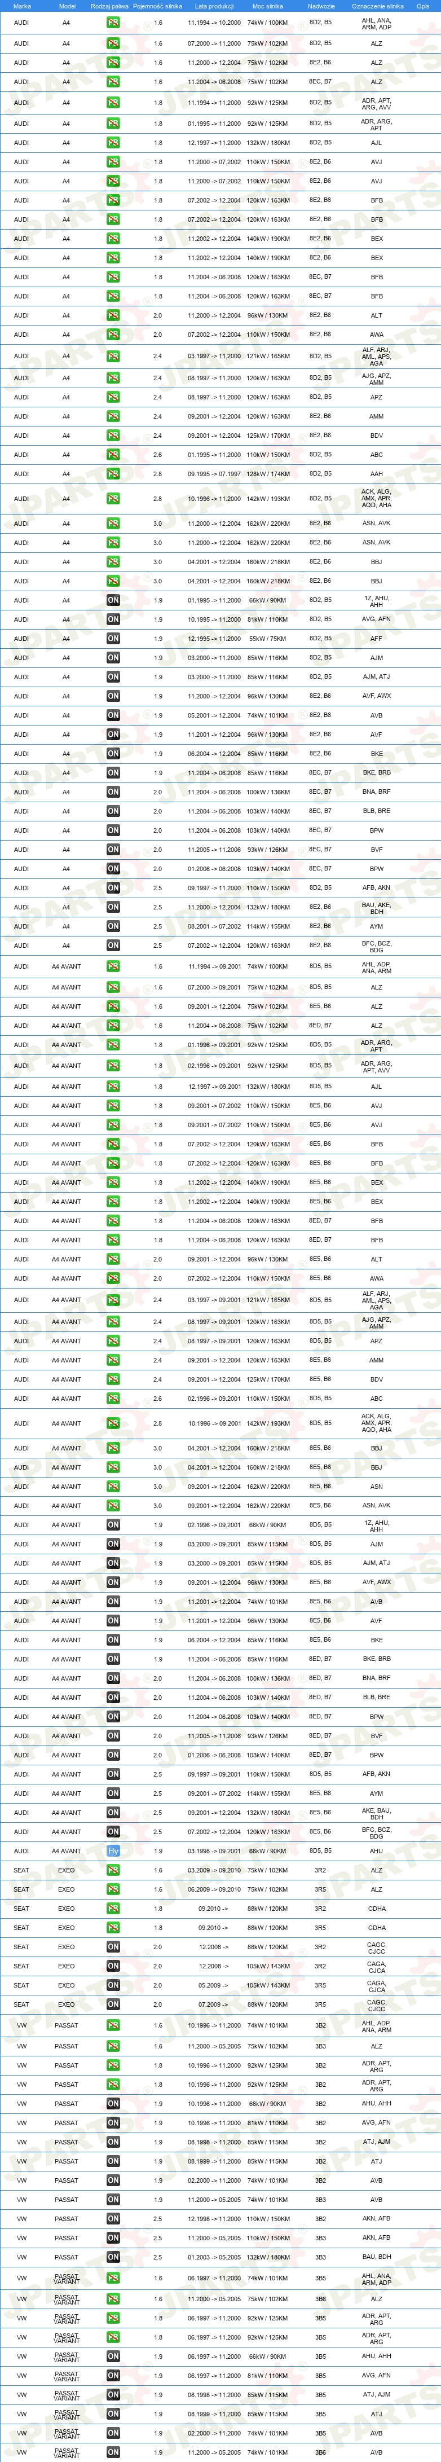The width and height of the screenshot is (441, 2462).
Task: Click the Model column header
Action: point(67,6)
